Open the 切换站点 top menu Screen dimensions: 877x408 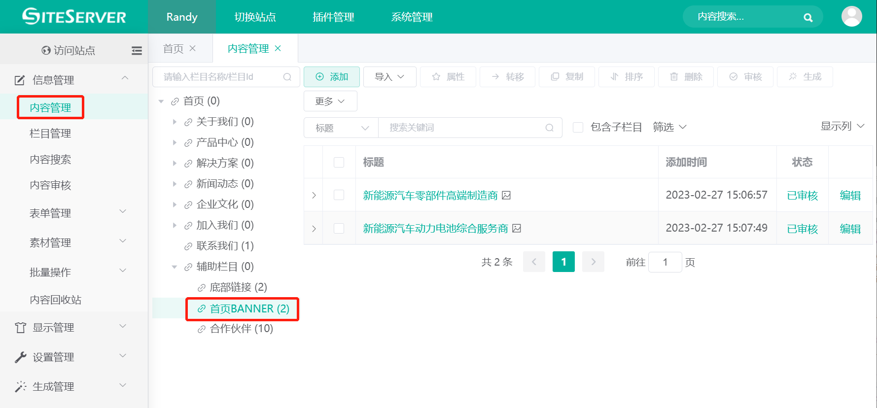255,17
